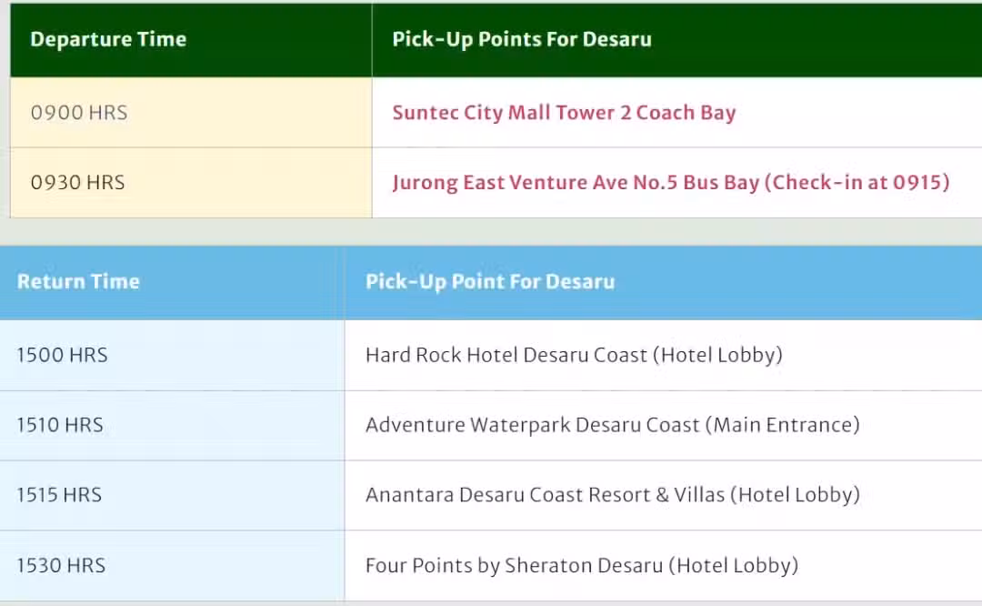Open the Jurong East Venture Ave No.5 Bus Bay link
This screenshot has width=982, height=606.
[671, 182]
